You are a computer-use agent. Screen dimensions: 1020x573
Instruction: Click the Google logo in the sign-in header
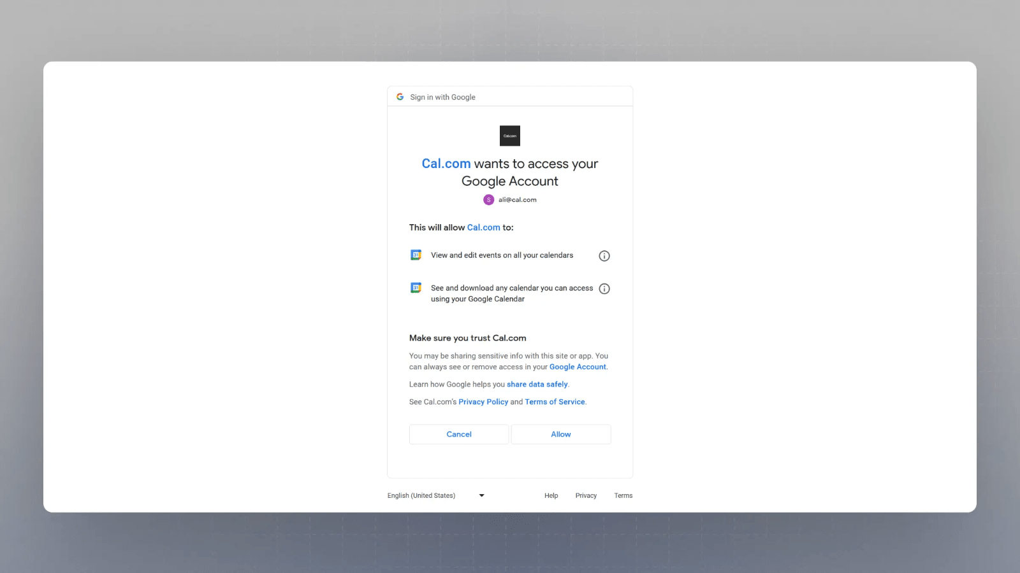point(400,97)
